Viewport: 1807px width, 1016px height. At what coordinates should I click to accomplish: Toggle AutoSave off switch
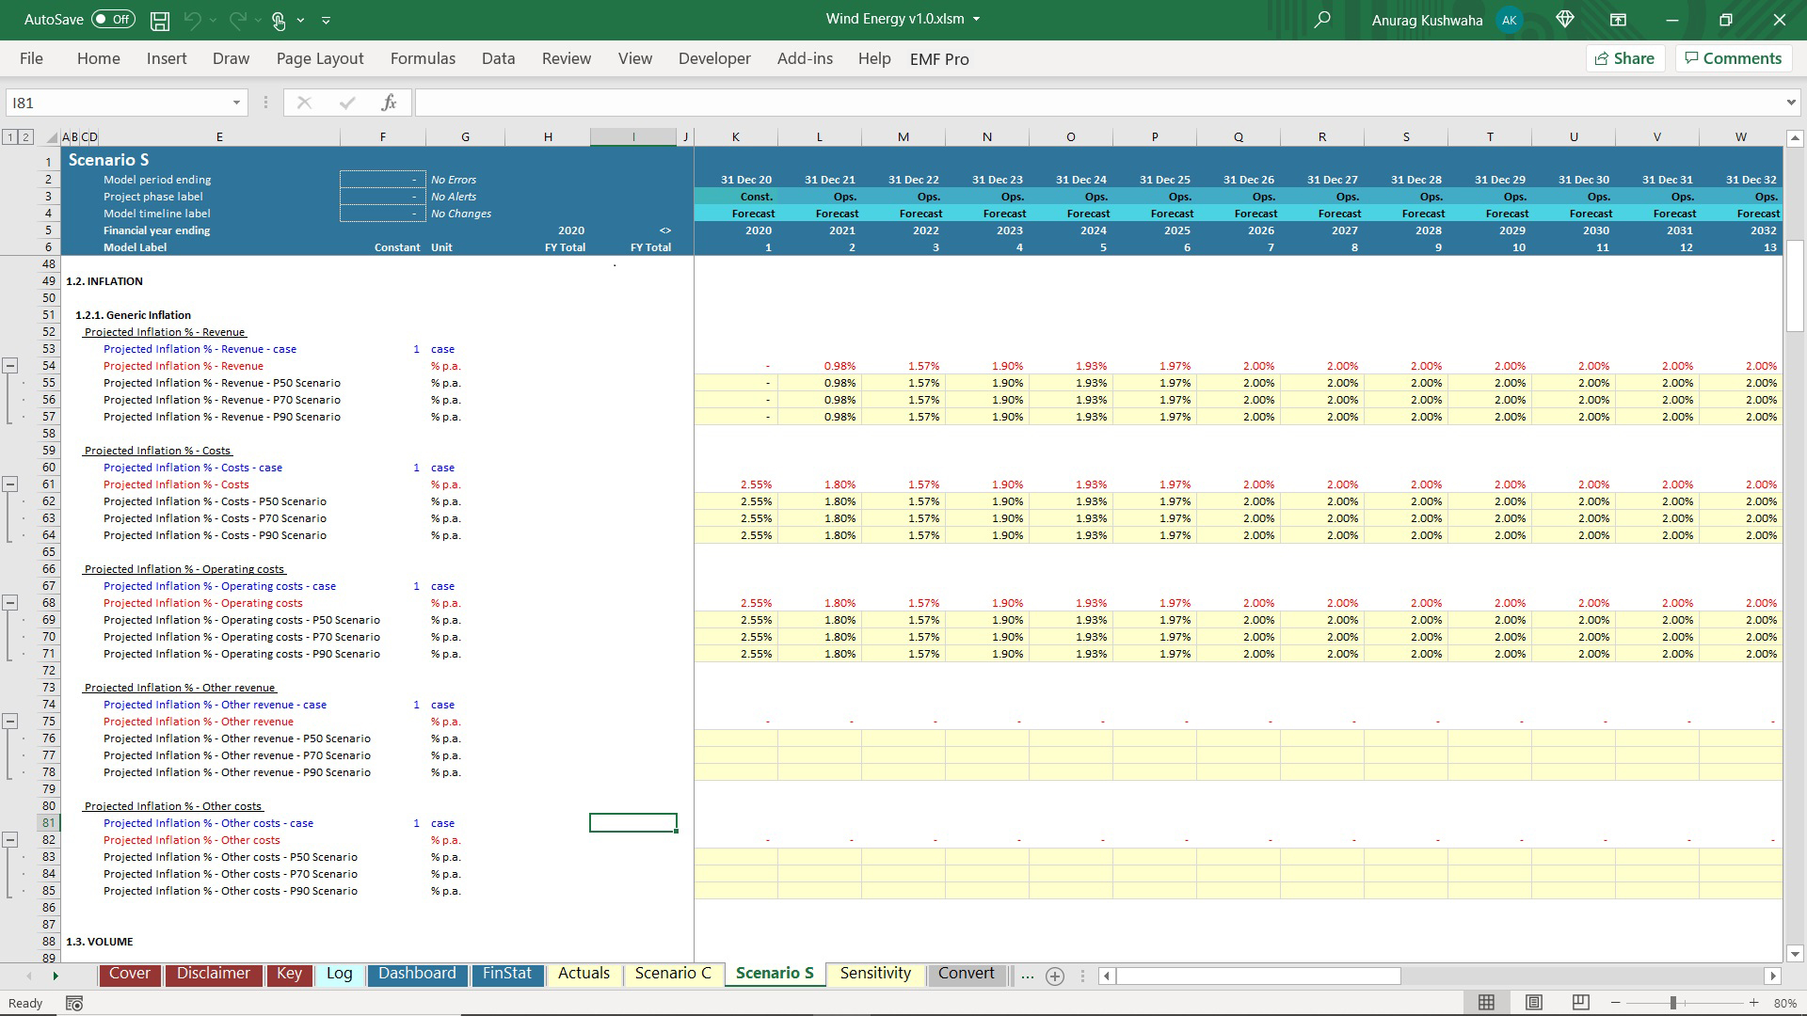coord(113,20)
